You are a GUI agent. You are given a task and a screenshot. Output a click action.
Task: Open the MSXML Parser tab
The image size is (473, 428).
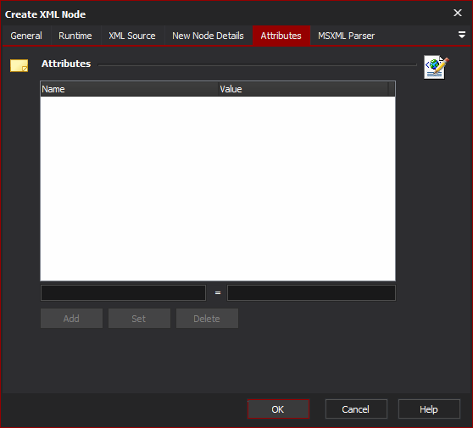[x=346, y=36]
